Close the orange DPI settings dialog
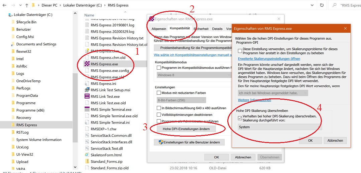361x173 pixels. [x=345, y=28]
